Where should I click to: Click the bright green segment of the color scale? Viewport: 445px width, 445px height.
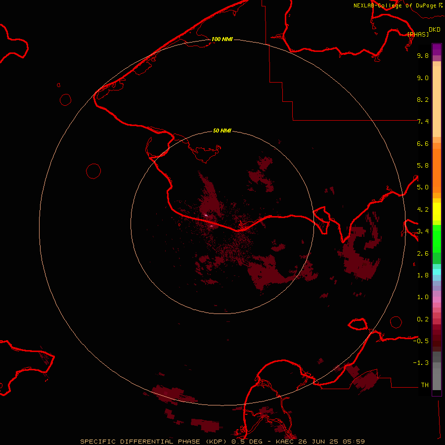point(437,239)
